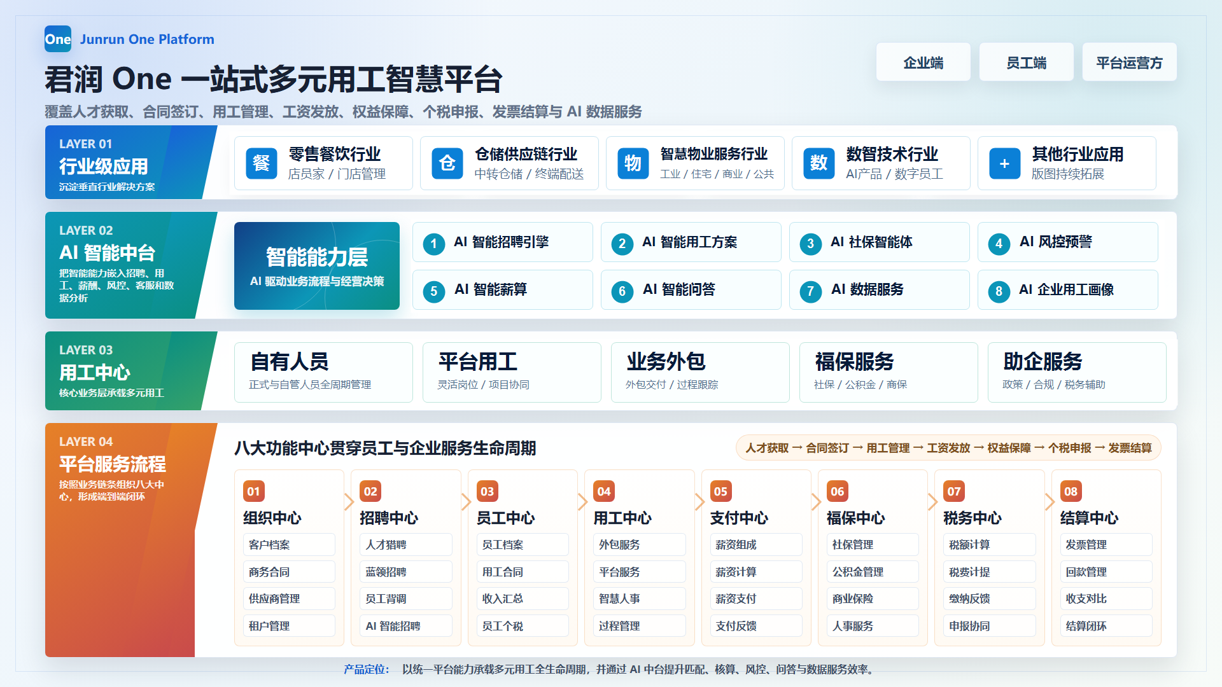Open the 自有人员 card
The image size is (1222, 687).
pyautogui.click(x=323, y=372)
